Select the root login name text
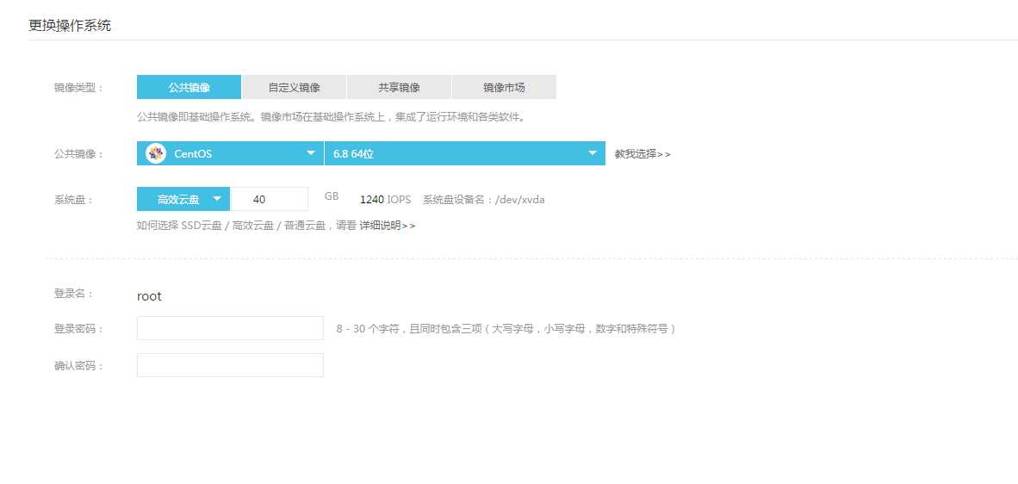The image size is (1018, 484). 149,296
